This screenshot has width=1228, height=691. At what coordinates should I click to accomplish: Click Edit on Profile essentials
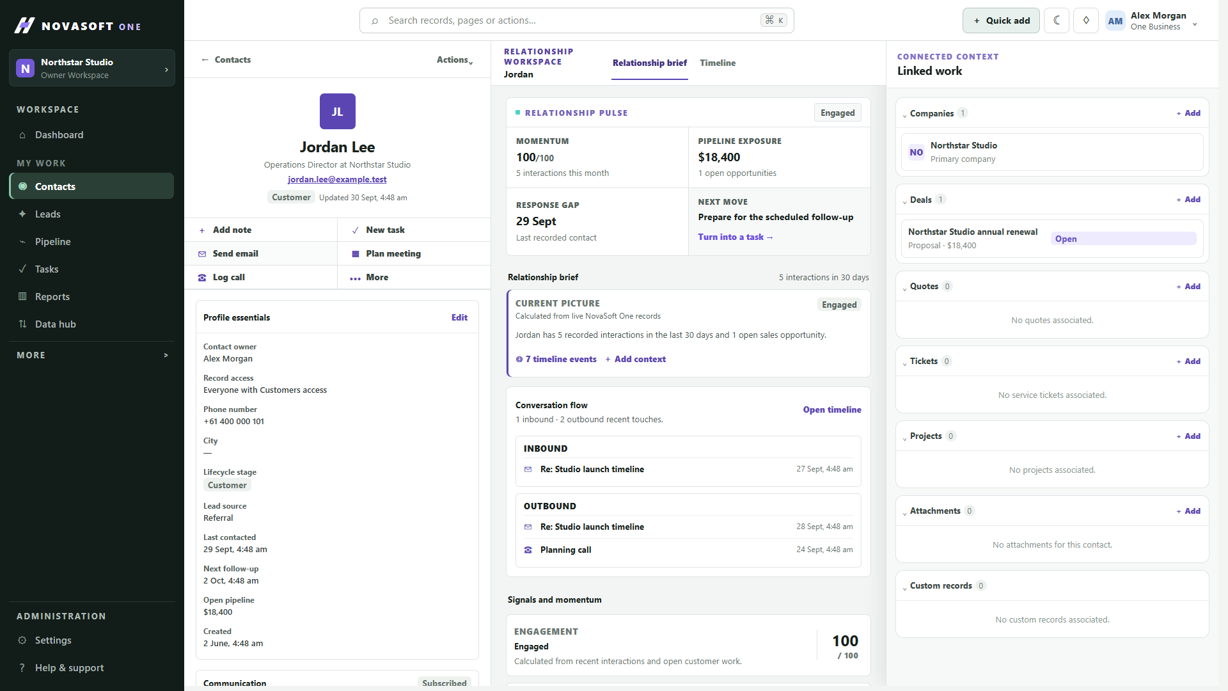coord(459,317)
